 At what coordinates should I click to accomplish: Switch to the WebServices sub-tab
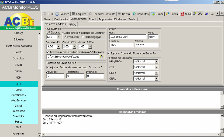click(78, 19)
